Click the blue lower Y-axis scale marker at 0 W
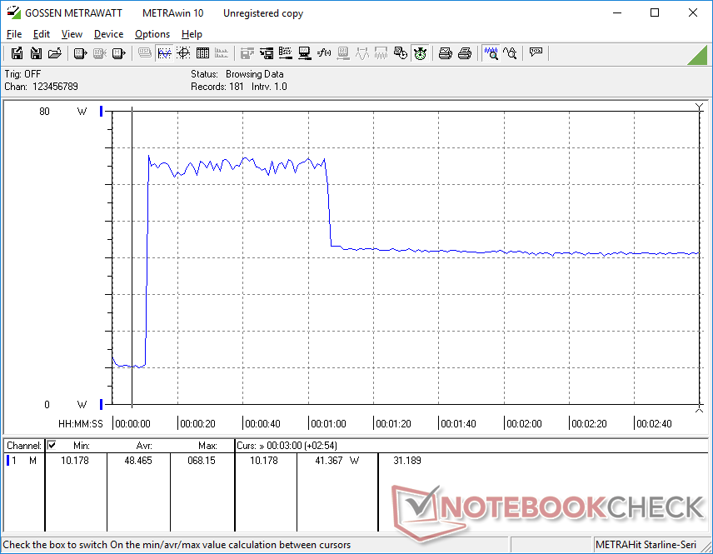The height and width of the screenshot is (554, 713). coord(101,404)
